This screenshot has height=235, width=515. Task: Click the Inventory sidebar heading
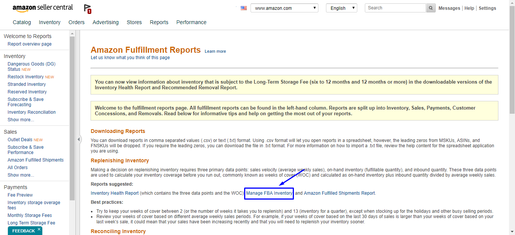coord(14,56)
